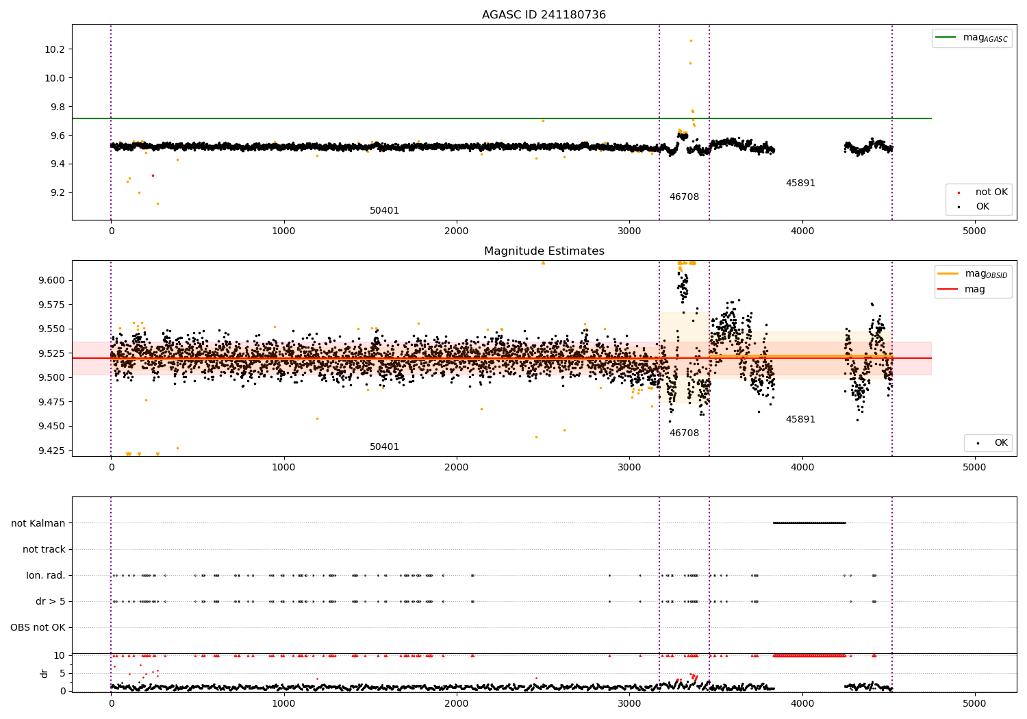Click the 9.425 y-axis tick label
The width and height of the screenshot is (1027, 719).
click(52, 451)
